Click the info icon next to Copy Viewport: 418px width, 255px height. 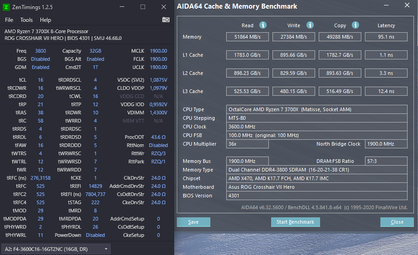355,25
